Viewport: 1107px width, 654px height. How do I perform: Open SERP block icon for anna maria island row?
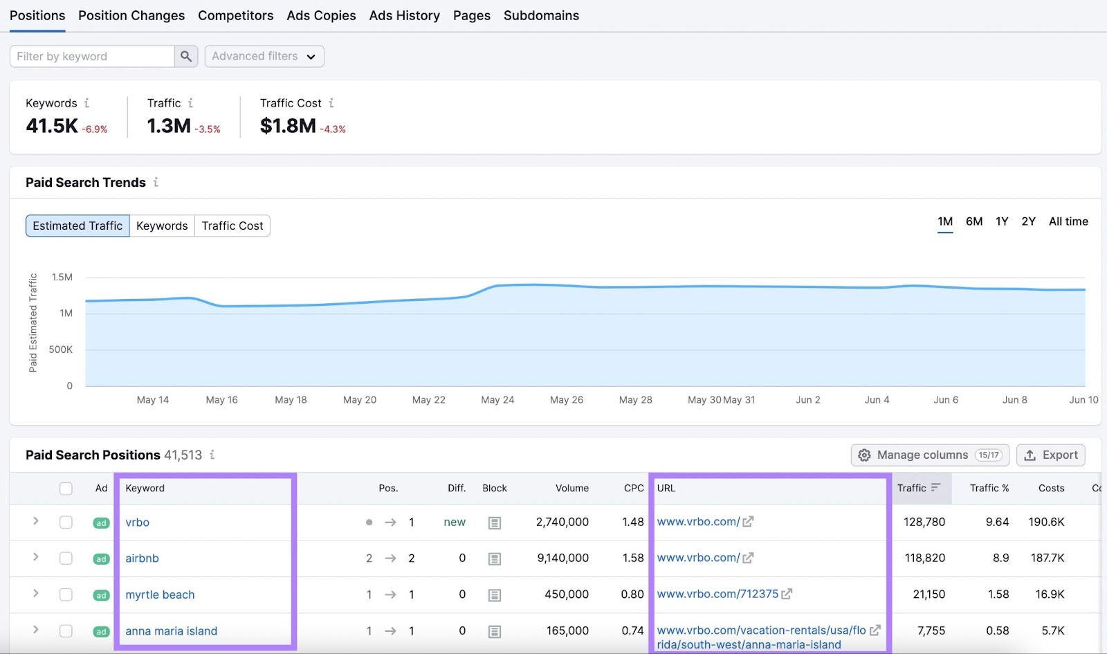[x=495, y=631]
